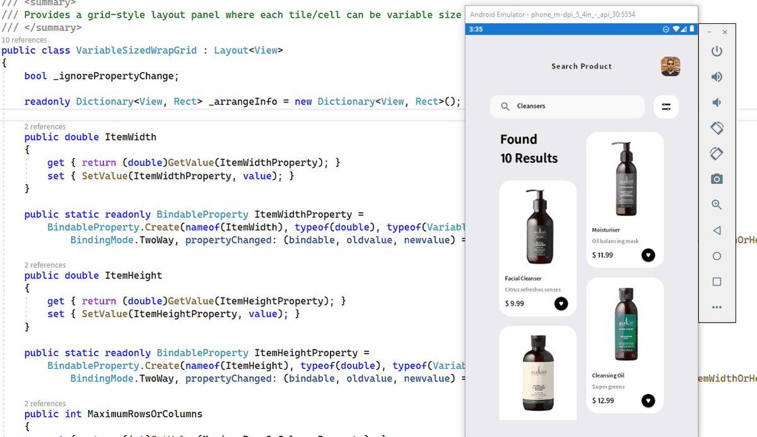Click the '$ 9.99' price
Viewport: 757px width, 437px height.
pos(514,304)
